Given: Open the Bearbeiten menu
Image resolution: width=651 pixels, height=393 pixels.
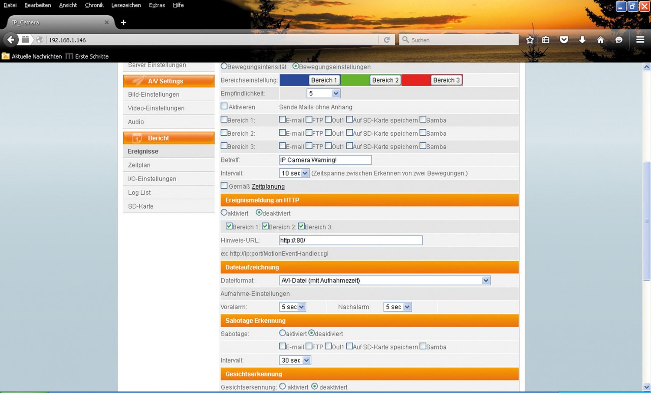Looking at the screenshot, I should pyautogui.click(x=38, y=5).
